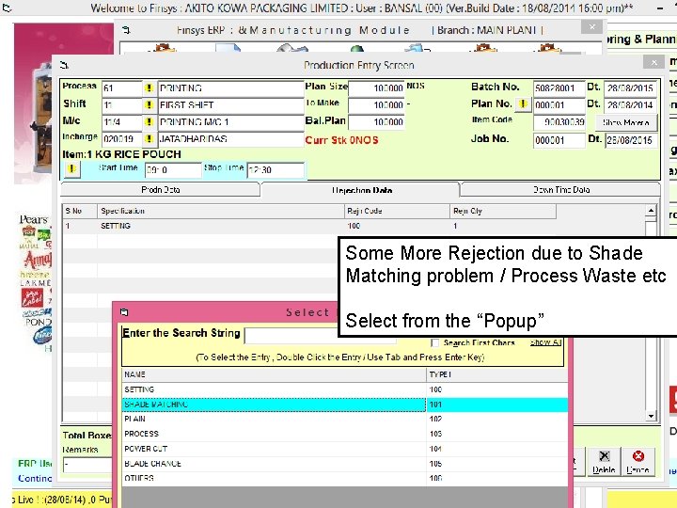Click yellow lookup button beside Start Time
Viewport: 677px width, 508px height.
coord(72,169)
